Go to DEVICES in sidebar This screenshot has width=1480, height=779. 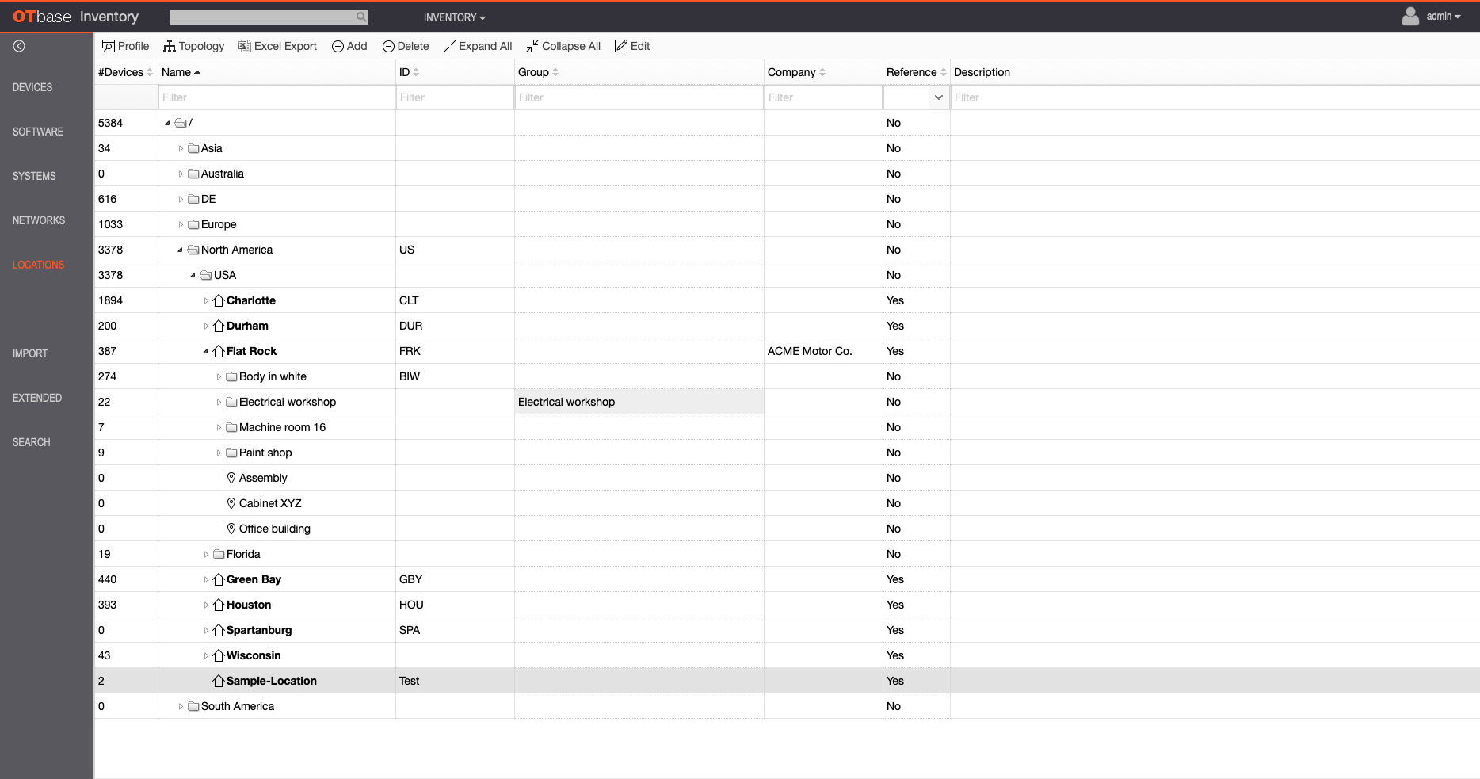click(x=32, y=87)
